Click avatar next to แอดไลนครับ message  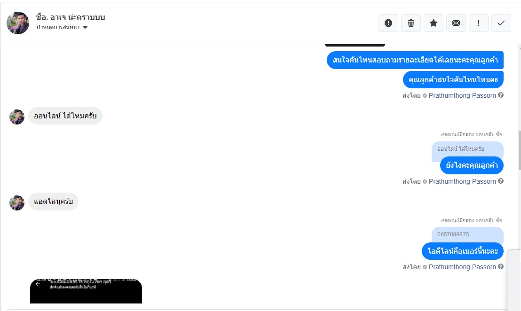(17, 203)
